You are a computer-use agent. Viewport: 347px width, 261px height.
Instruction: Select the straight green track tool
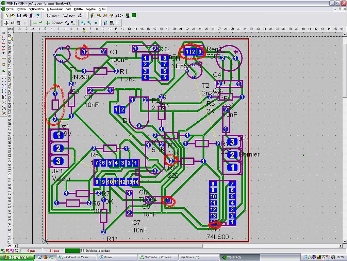(x=35, y=23)
